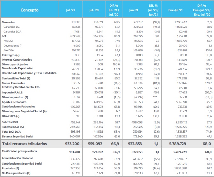Click the Contribuciones Patronales value 140.267
The width and height of the screenshot is (214, 177).
pyautogui.click(x=75, y=107)
